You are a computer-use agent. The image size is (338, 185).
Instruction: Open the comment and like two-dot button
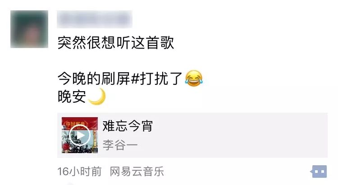point(319,171)
